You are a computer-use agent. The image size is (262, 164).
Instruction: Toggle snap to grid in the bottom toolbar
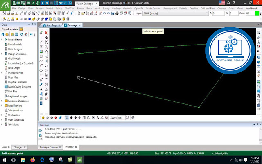click(x=84, y=118)
